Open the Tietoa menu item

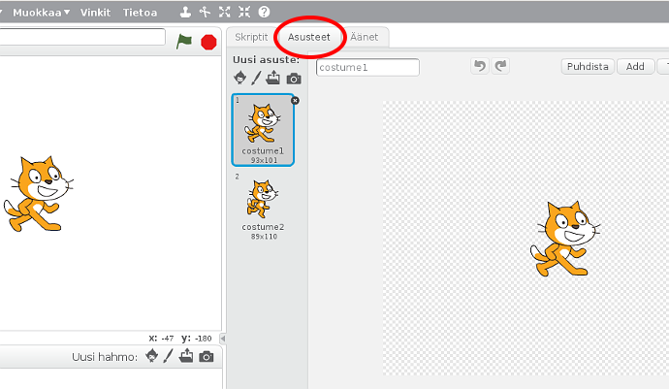click(x=140, y=13)
